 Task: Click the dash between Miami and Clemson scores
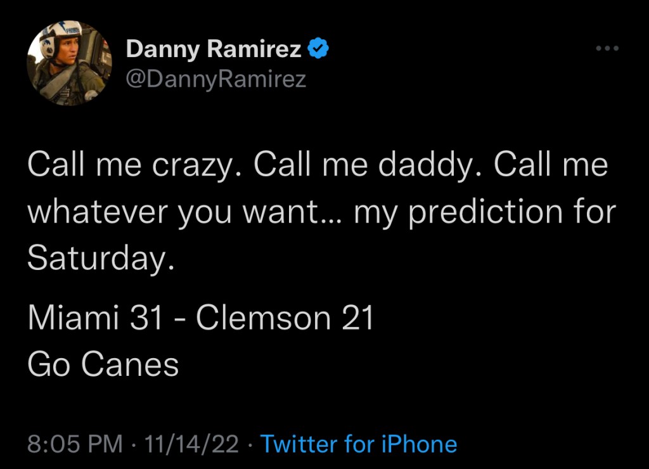(180, 319)
